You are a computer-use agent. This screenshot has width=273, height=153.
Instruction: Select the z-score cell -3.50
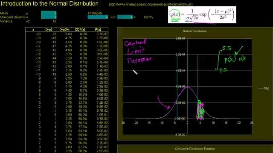68,58
